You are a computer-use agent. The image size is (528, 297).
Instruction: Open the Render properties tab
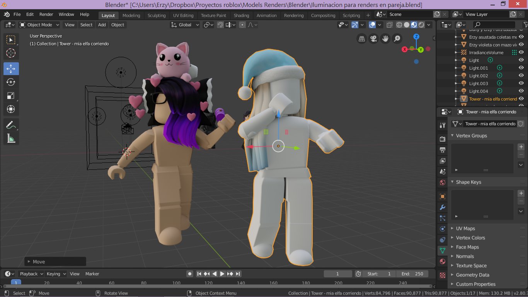click(x=443, y=139)
